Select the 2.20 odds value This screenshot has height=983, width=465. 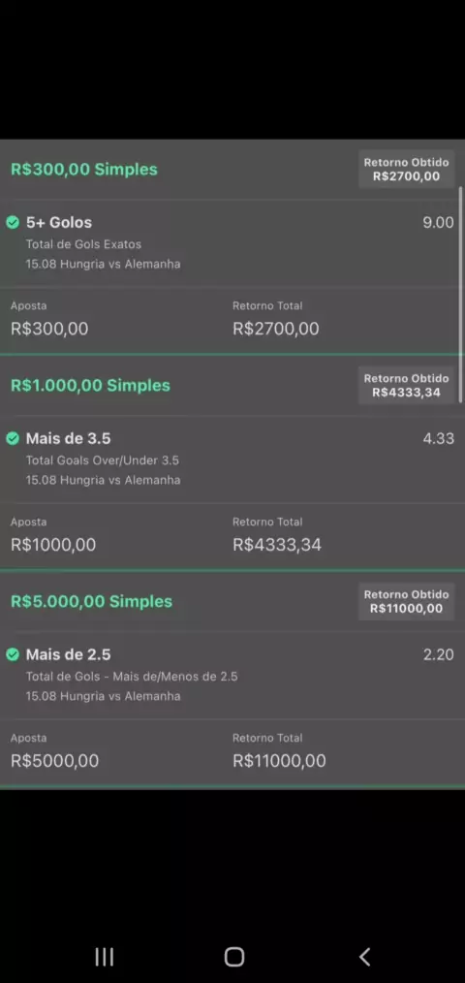pyautogui.click(x=438, y=655)
